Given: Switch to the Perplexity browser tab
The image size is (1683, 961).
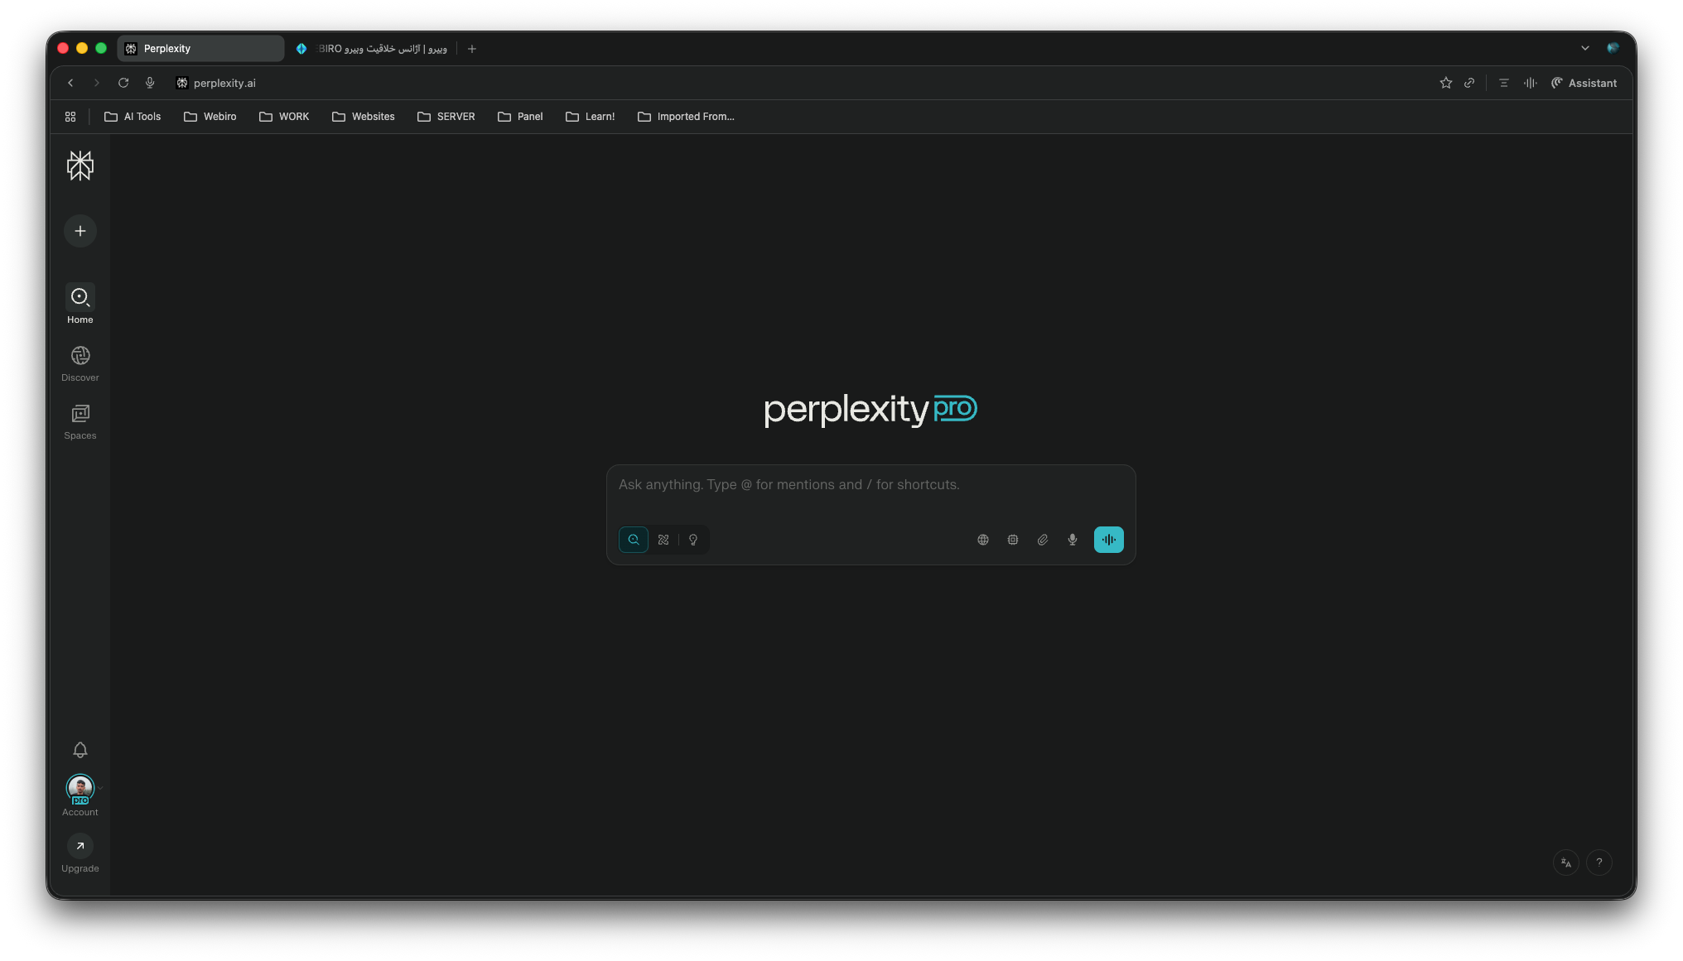Looking at the screenshot, I should [x=199, y=48].
